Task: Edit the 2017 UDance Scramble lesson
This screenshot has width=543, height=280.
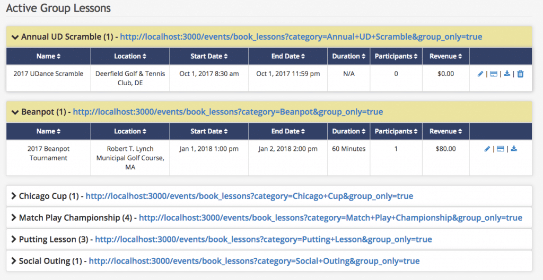Action: (480, 74)
